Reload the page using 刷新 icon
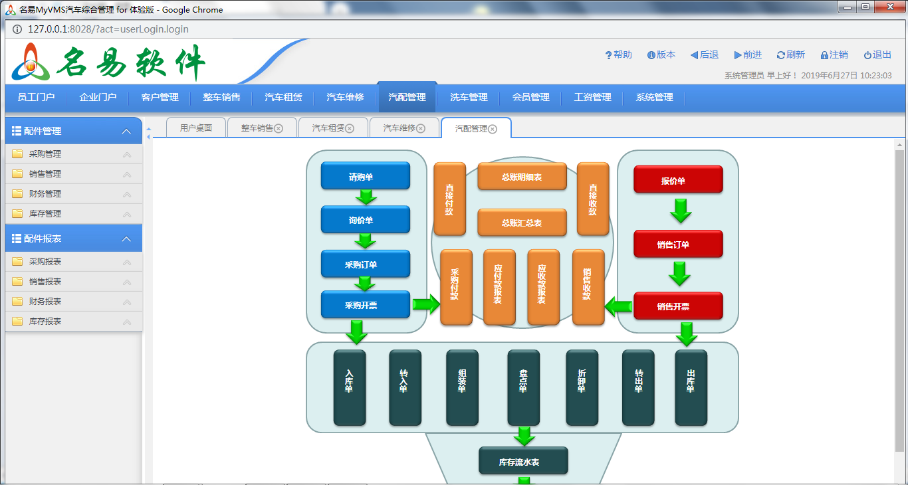908x485 pixels. (780, 55)
